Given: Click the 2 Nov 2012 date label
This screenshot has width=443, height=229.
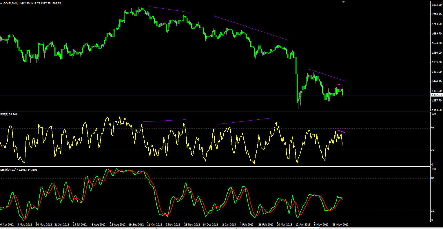Looking at the screenshot, I should tap(173, 225).
